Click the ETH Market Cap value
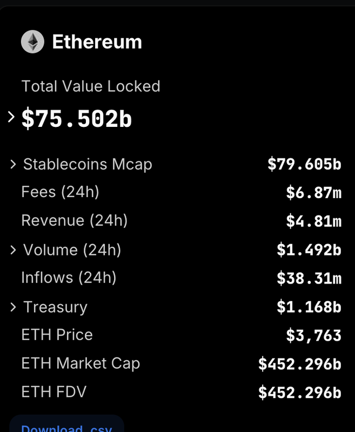The height and width of the screenshot is (432, 355). 300,364
